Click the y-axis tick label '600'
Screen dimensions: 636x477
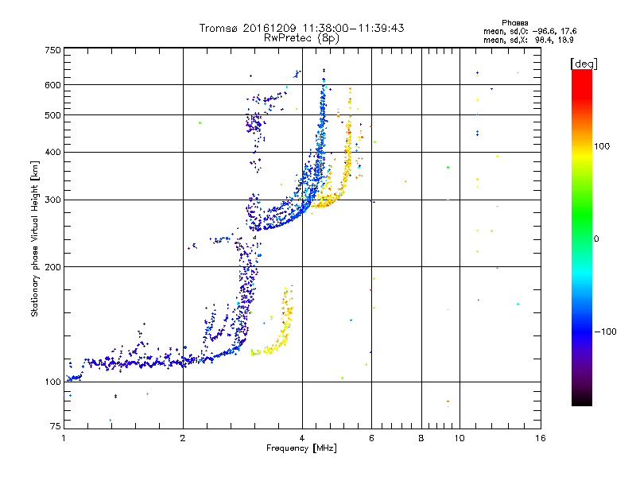[52, 85]
